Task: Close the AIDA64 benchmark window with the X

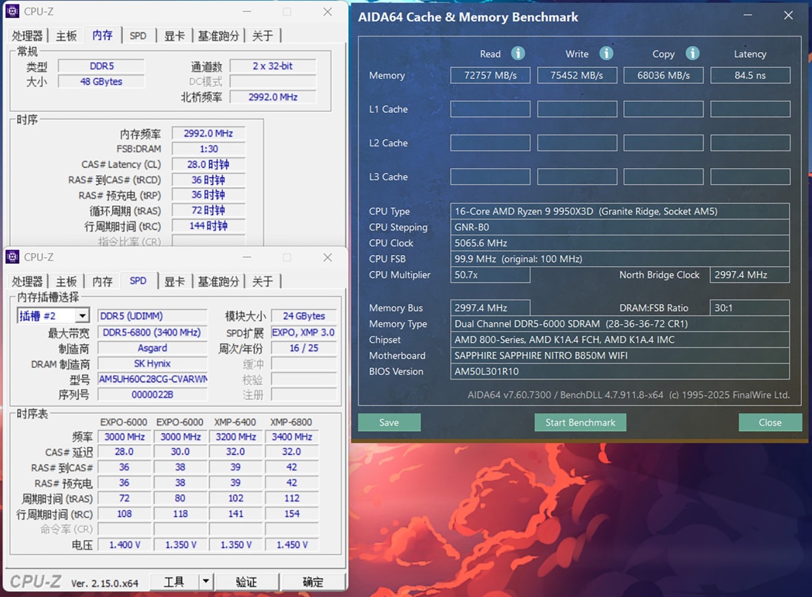Action: (788, 16)
